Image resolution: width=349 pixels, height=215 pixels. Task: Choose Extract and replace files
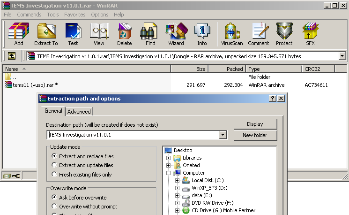tap(82, 156)
